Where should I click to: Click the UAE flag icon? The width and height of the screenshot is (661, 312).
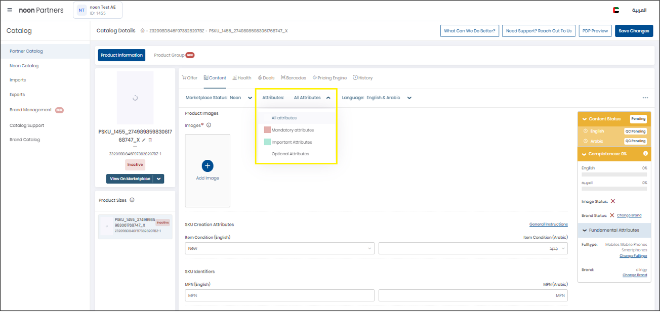click(x=616, y=10)
